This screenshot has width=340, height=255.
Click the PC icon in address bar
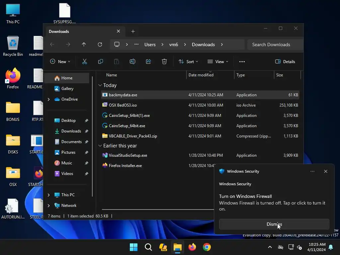tap(117, 44)
